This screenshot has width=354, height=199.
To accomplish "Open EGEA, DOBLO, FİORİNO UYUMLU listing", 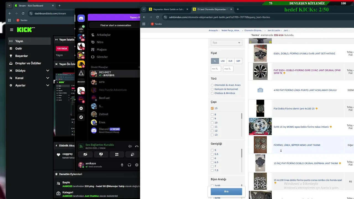I will pyautogui.click(x=304, y=54).
